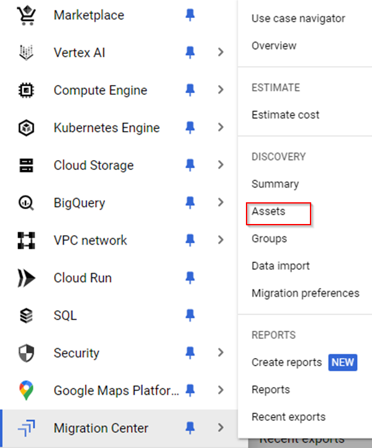The width and height of the screenshot is (372, 448).
Task: Click the Marketplace shopping cart icon
Action: pos(26,15)
